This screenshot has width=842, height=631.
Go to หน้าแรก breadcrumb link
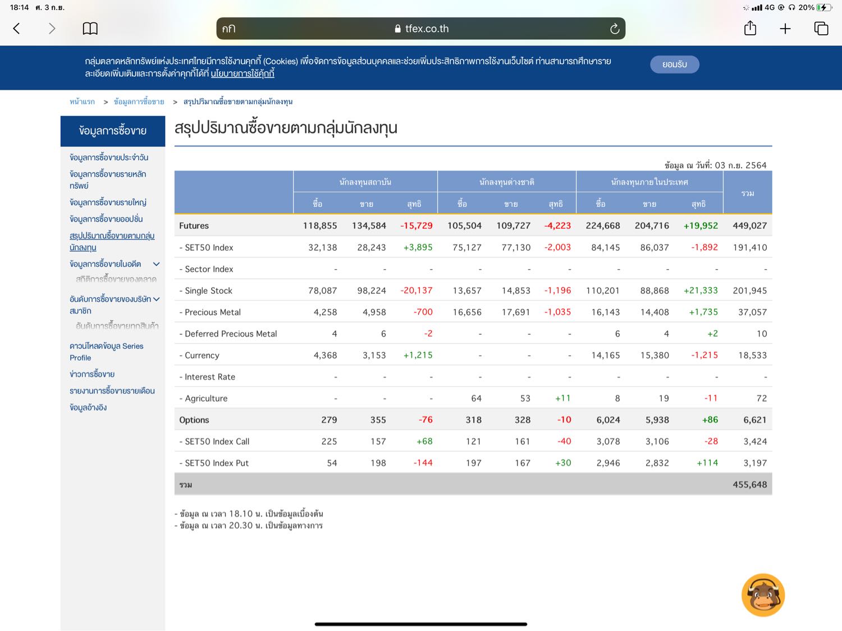click(82, 102)
